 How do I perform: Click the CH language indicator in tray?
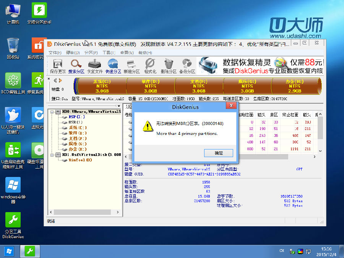point(282,250)
